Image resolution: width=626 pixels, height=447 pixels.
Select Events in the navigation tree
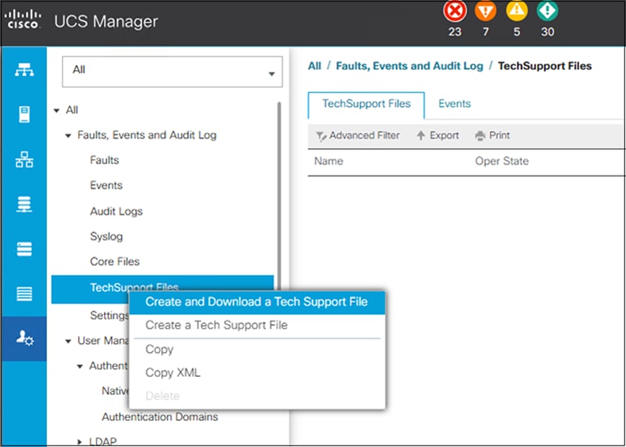(x=106, y=186)
